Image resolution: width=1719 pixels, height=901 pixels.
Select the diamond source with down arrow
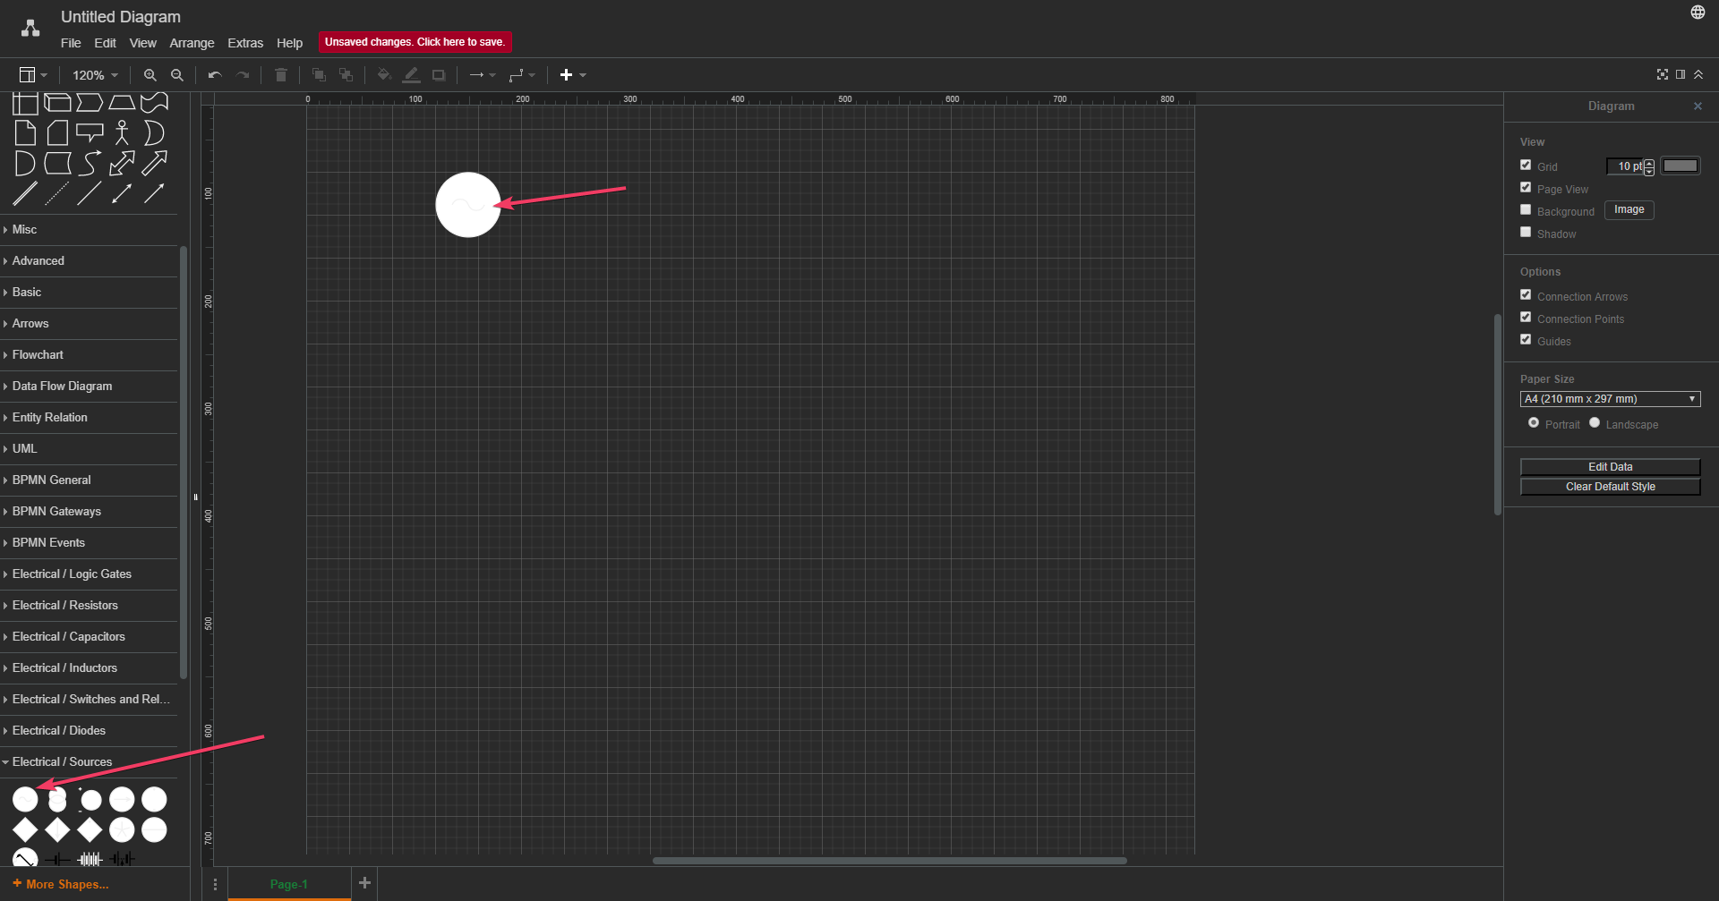tap(57, 830)
